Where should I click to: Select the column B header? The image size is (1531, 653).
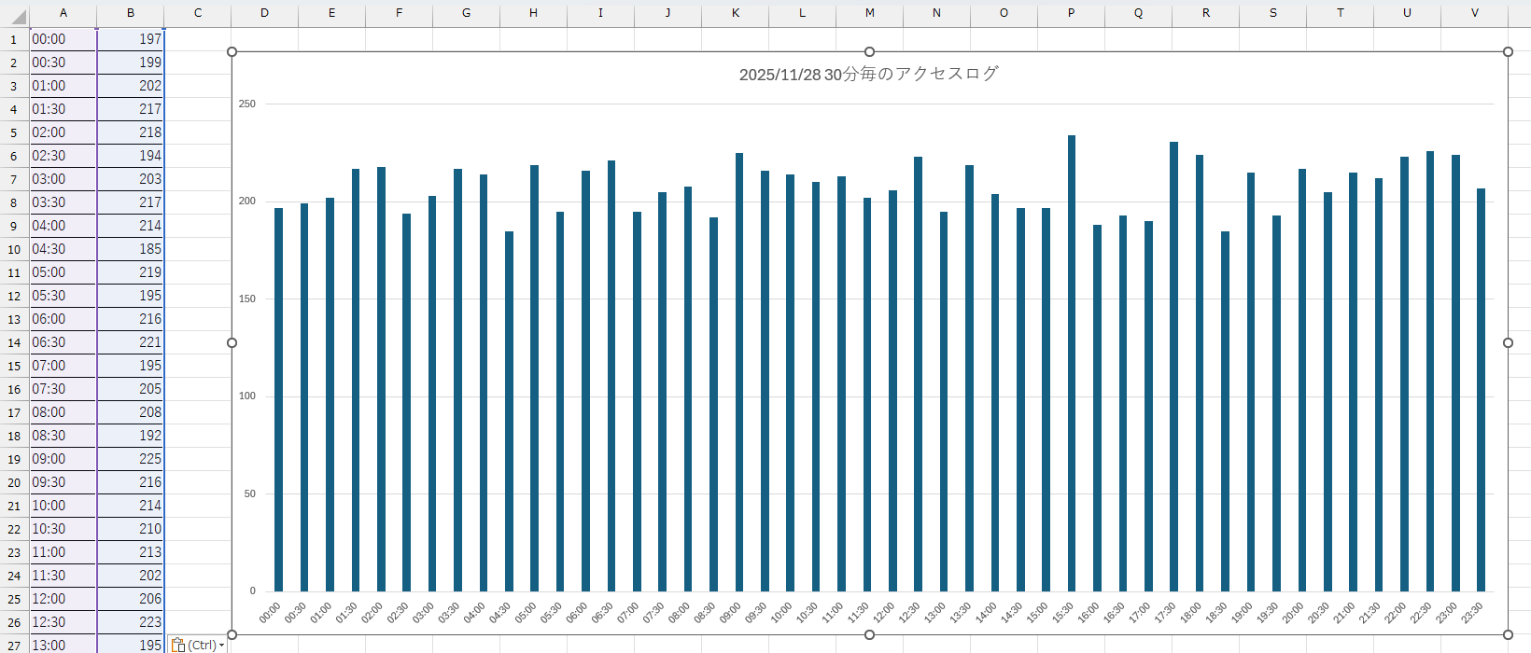coord(130,13)
